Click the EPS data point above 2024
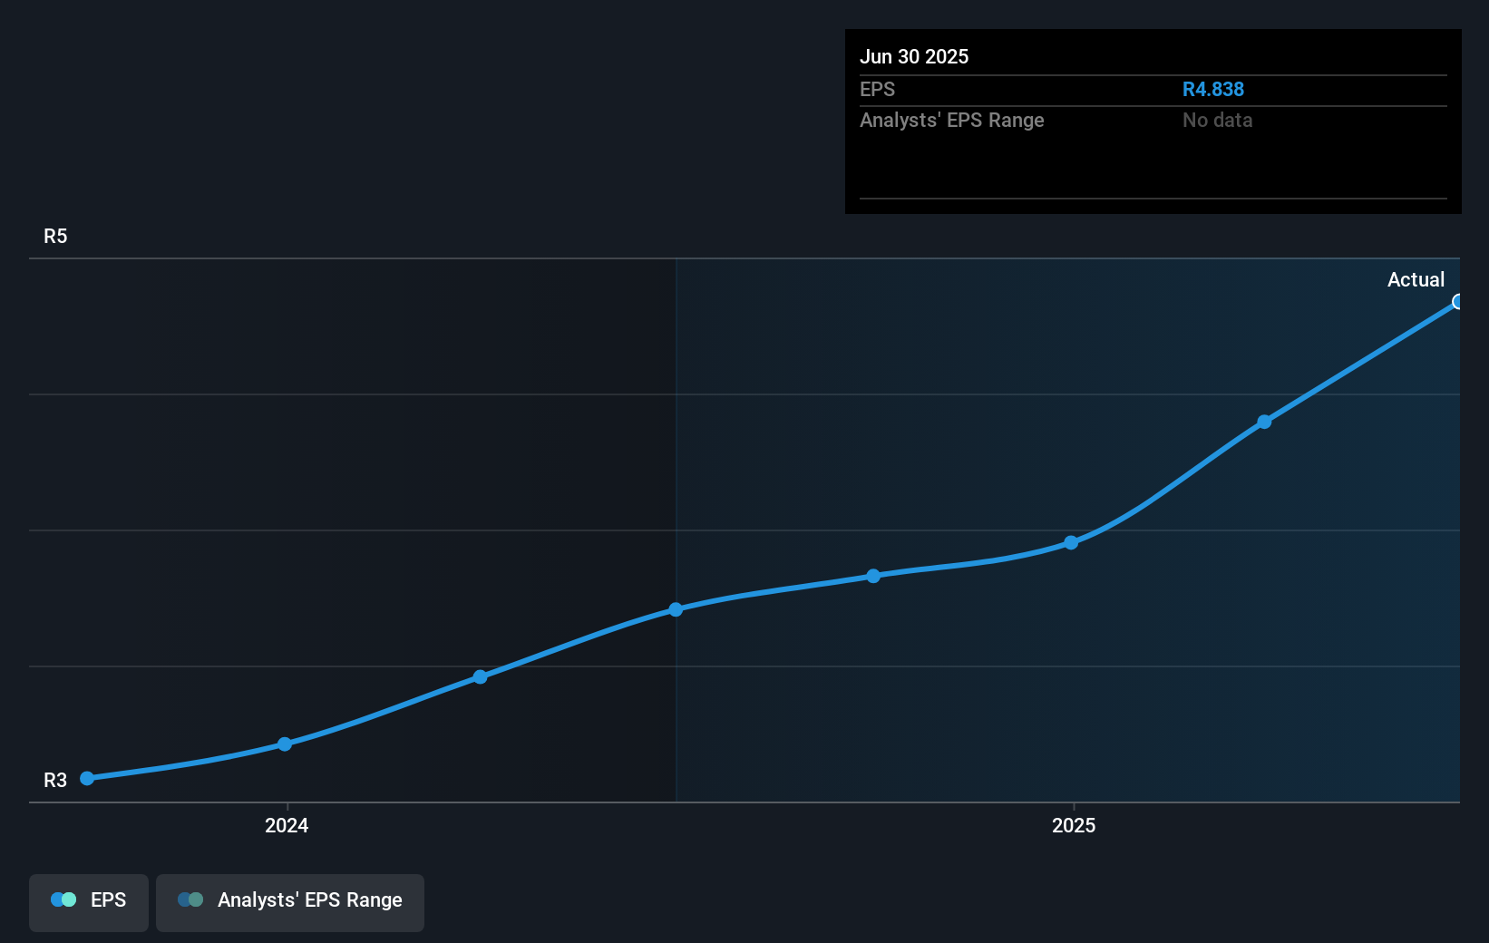Image resolution: width=1489 pixels, height=943 pixels. pyautogui.click(x=285, y=744)
